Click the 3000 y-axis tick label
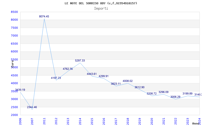 coord(14,99)
